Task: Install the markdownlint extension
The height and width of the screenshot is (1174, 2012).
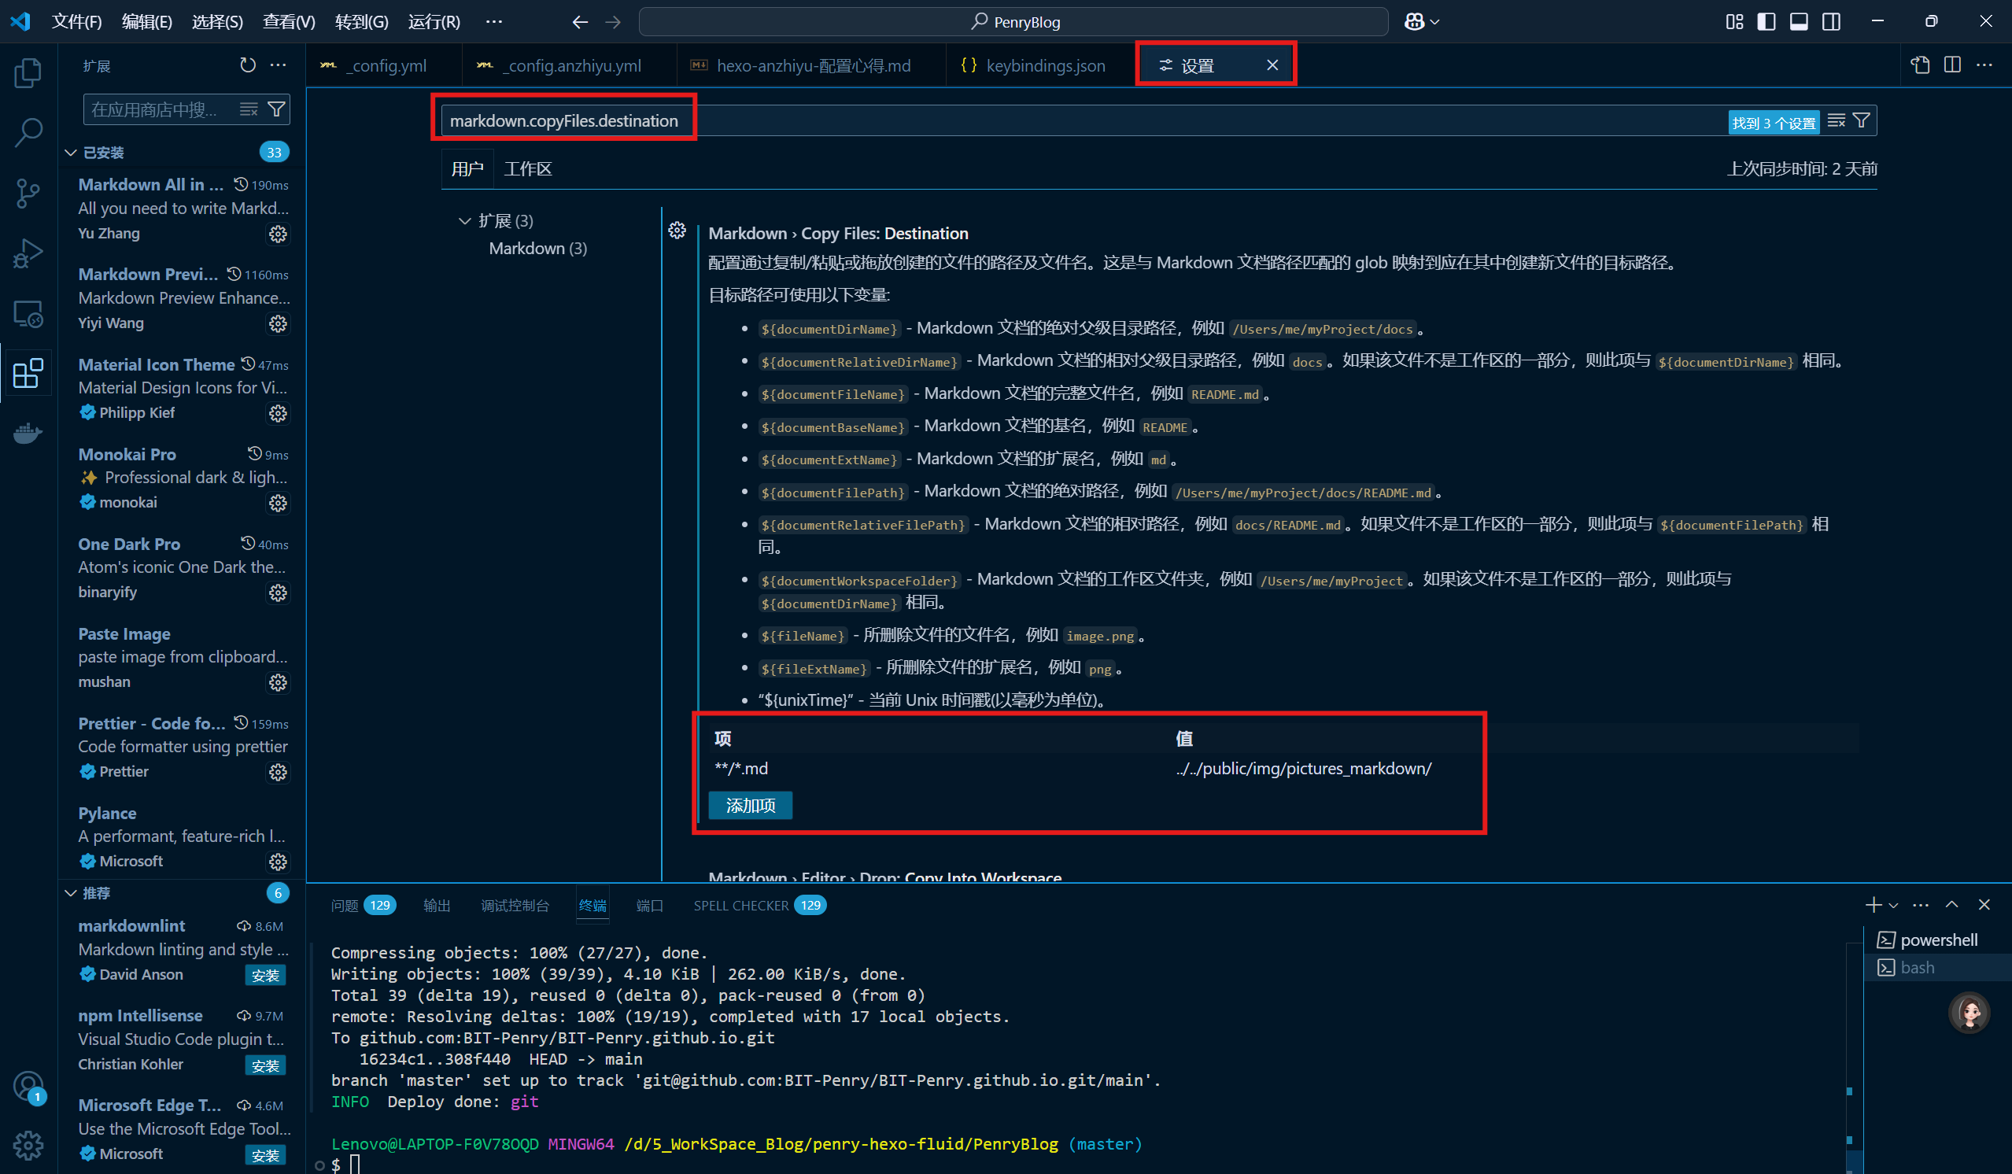Action: point(264,975)
